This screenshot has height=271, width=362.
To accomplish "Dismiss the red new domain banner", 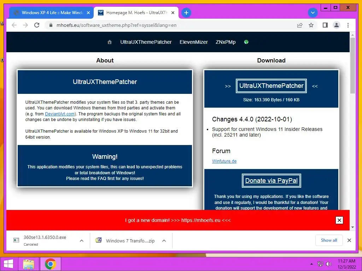I will pyautogui.click(x=339, y=220).
